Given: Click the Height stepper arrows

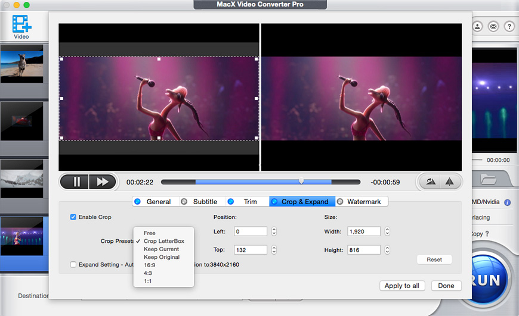Looking at the screenshot, I should (387, 250).
